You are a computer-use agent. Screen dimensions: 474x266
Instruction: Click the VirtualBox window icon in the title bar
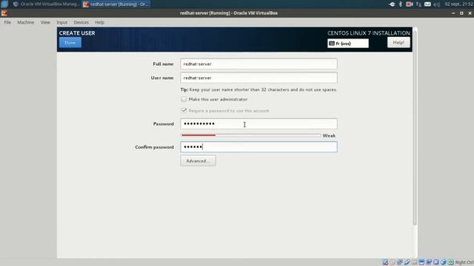(x=4, y=13)
